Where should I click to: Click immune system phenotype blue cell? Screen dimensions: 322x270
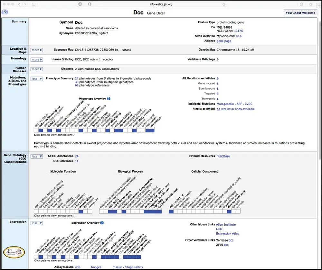pos(94,130)
